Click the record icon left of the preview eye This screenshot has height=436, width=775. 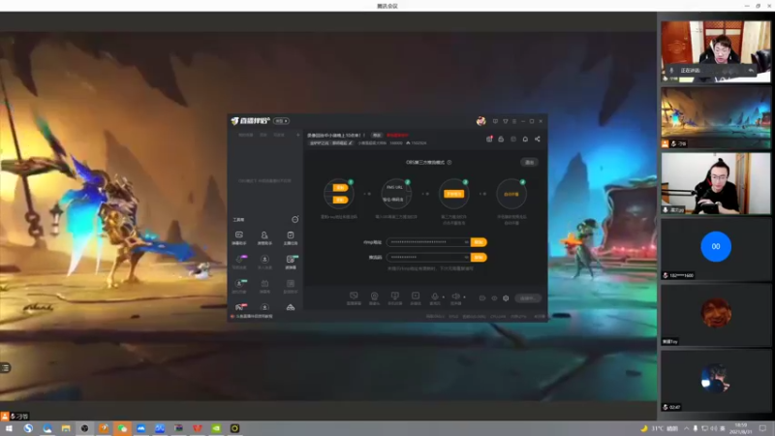(x=482, y=298)
